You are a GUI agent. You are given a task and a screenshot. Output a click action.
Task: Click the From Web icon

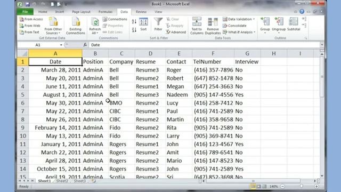[x=22, y=26]
